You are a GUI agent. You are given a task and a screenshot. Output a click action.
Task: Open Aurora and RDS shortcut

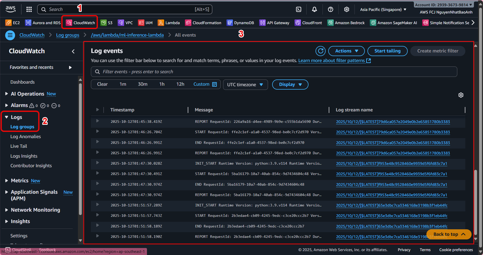tap(43, 23)
